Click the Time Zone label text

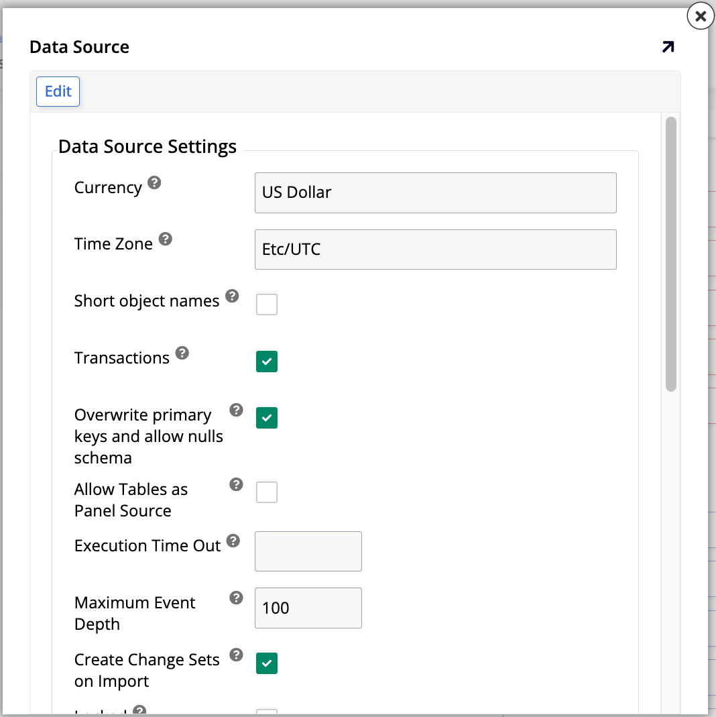point(113,244)
